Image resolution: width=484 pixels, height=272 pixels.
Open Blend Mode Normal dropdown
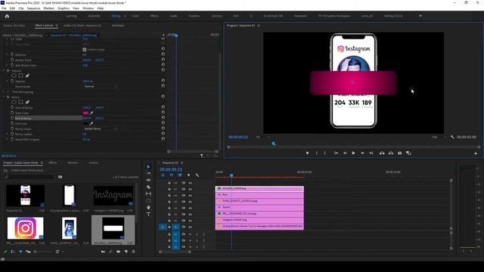(x=100, y=86)
